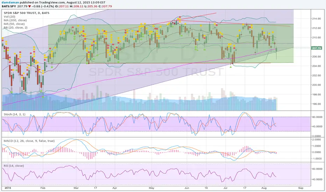The width and height of the screenshot is (326, 192).
Task: Select the RSI (14, close) pane label
Action: [14, 166]
